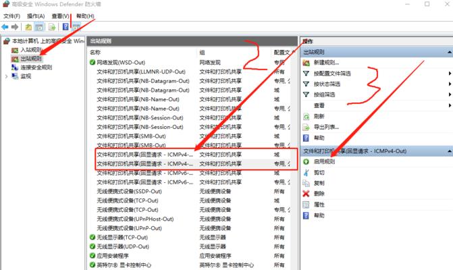Screen dimensions: 453x270
Task: Select the NB-Datagram-Out rule with 专用 profile
Action: click(143, 81)
